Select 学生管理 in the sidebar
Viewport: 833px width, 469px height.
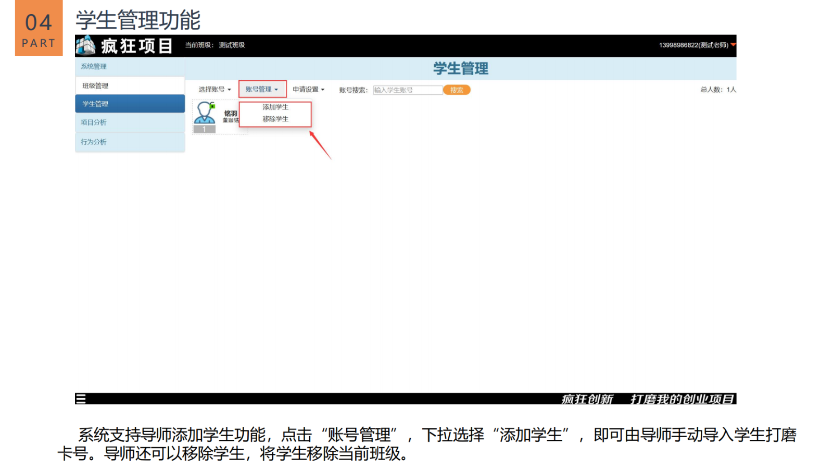click(x=130, y=104)
